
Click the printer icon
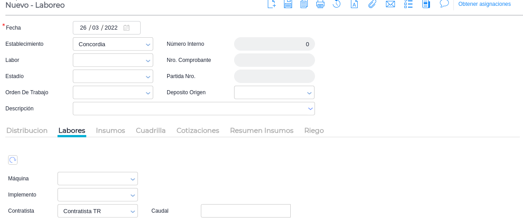(x=320, y=4)
